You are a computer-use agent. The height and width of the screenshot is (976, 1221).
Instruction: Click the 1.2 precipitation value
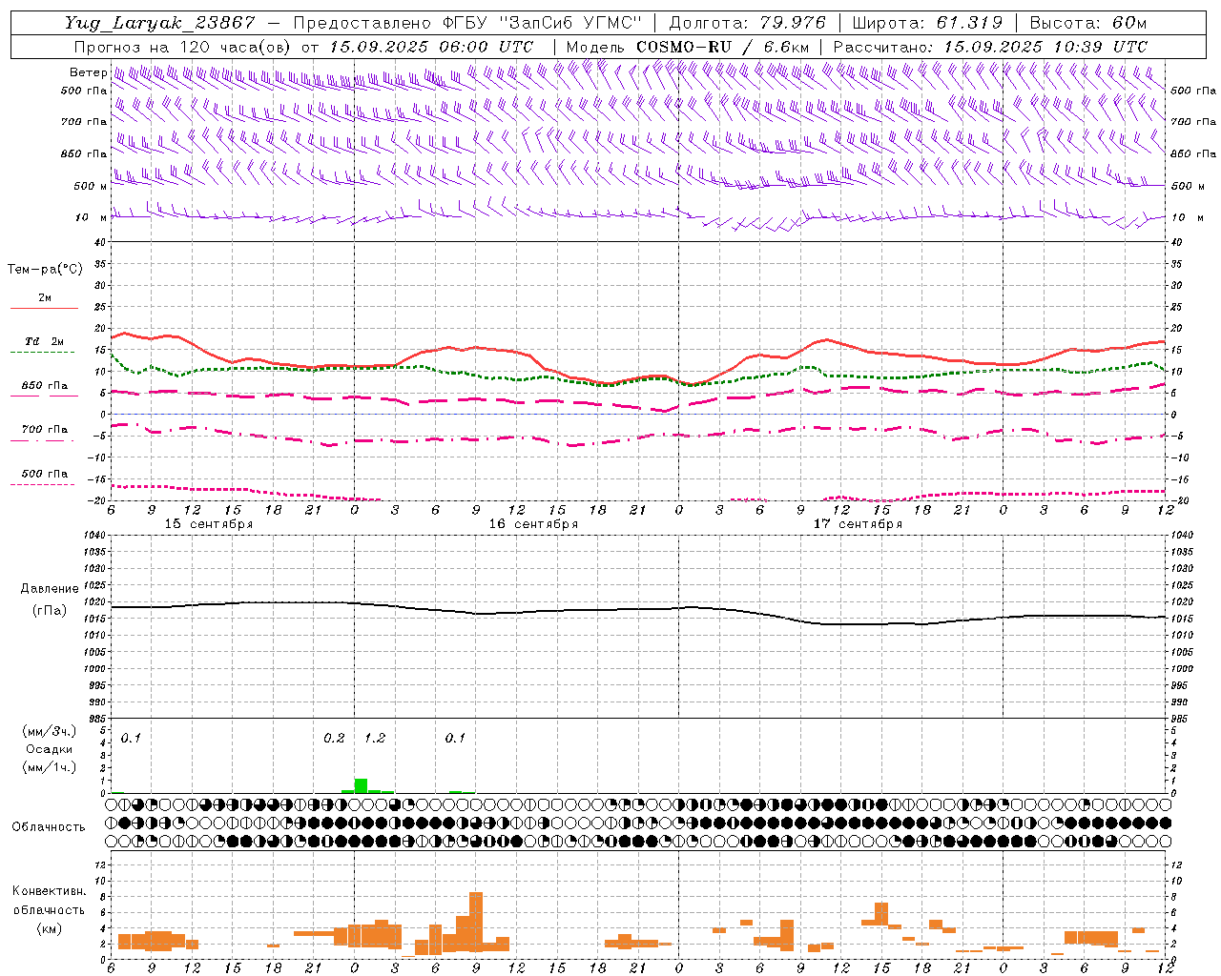375,739
